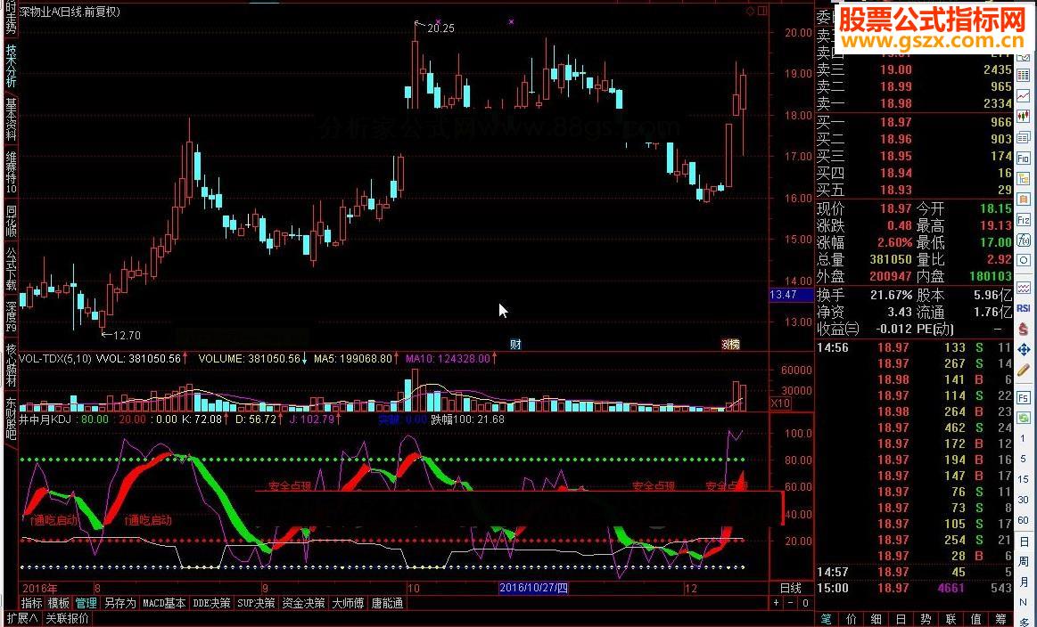Open 基本资料 in left sidebar
Viewport: 1037px width, 627px height.
(x=12, y=119)
